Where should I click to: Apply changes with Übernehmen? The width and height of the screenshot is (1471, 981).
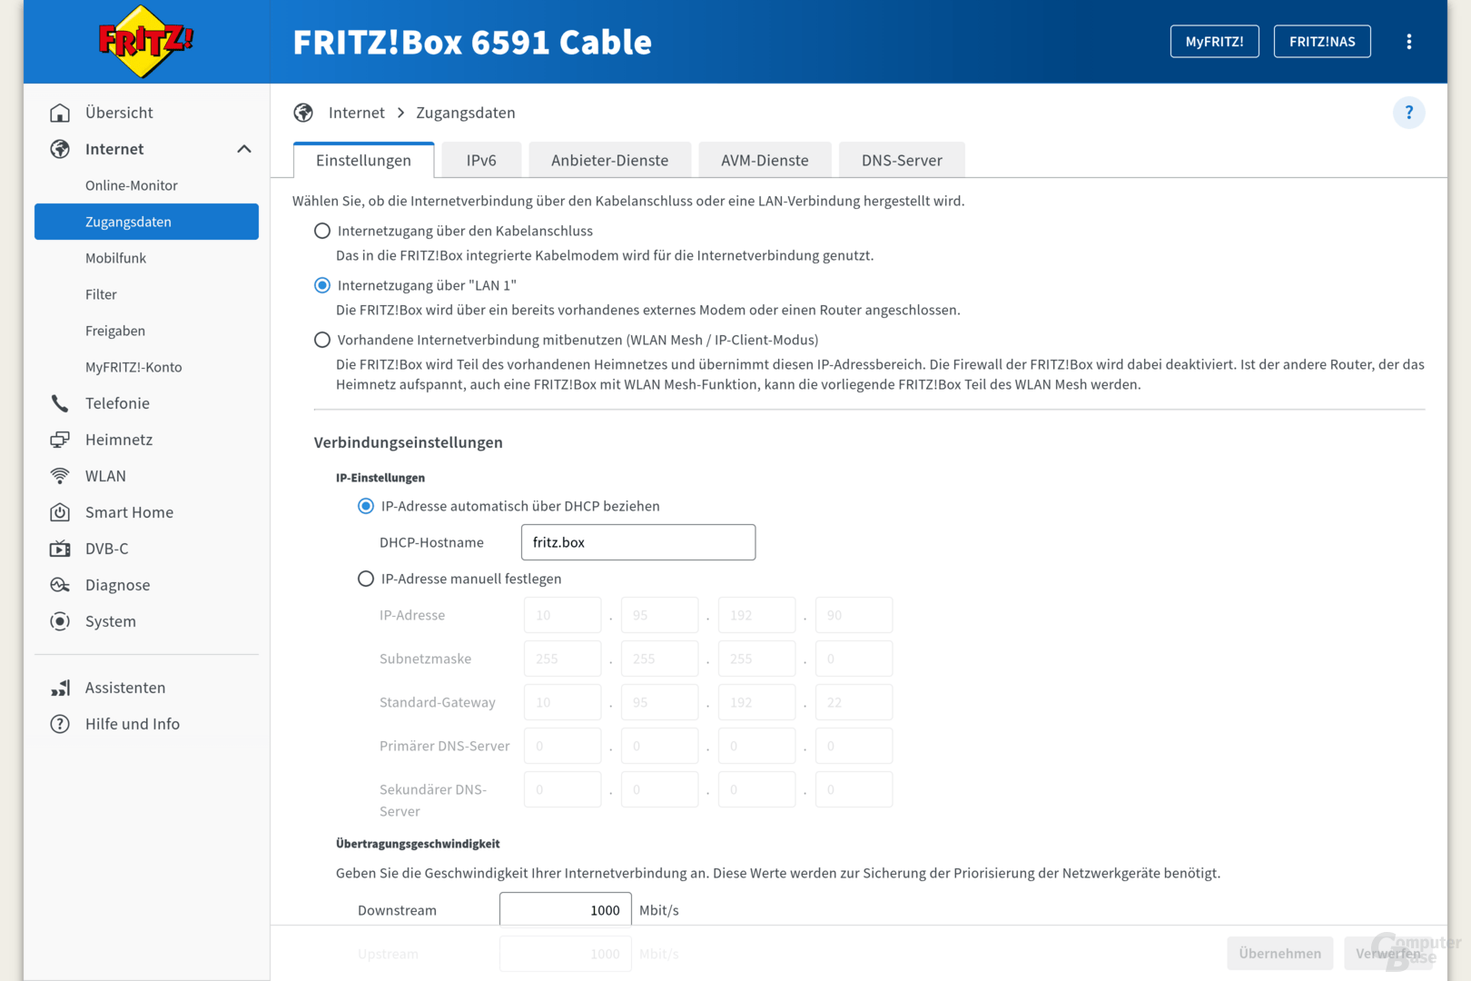click(x=1279, y=953)
